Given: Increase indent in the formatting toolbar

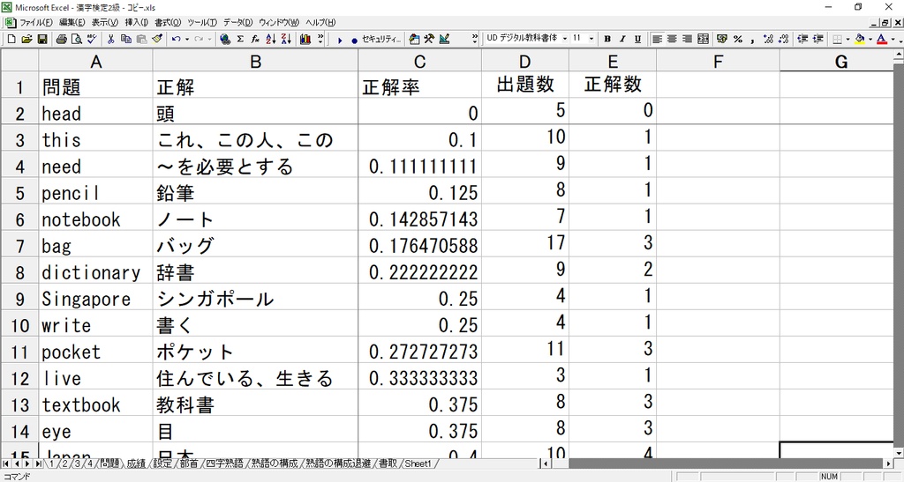Looking at the screenshot, I should (x=817, y=39).
